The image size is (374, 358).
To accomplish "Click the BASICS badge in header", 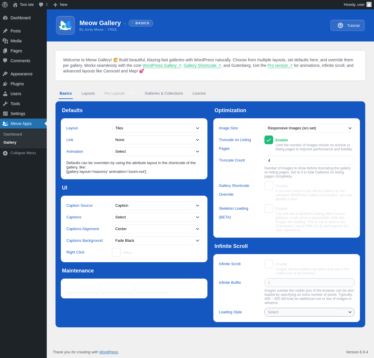I will 141,23.
